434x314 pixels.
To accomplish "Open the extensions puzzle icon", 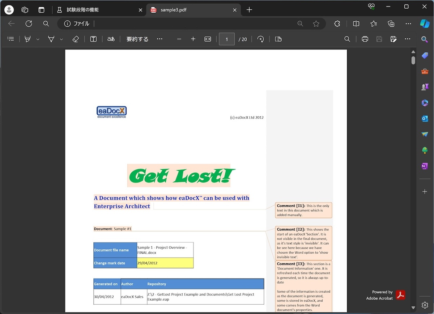I will 337,23.
